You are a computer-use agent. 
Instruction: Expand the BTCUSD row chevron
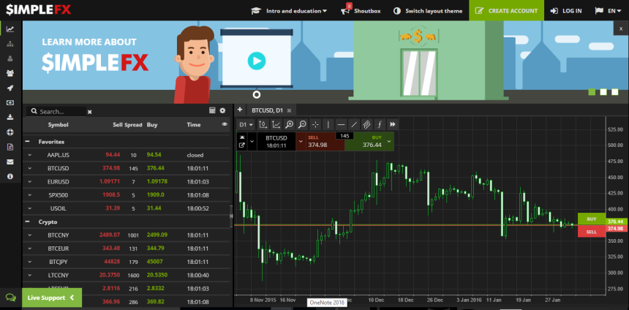[30, 168]
